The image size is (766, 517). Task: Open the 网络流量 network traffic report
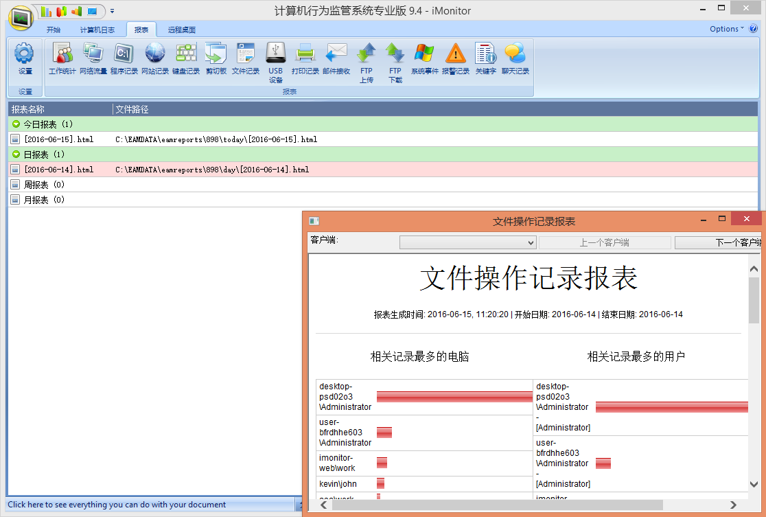coord(93,58)
